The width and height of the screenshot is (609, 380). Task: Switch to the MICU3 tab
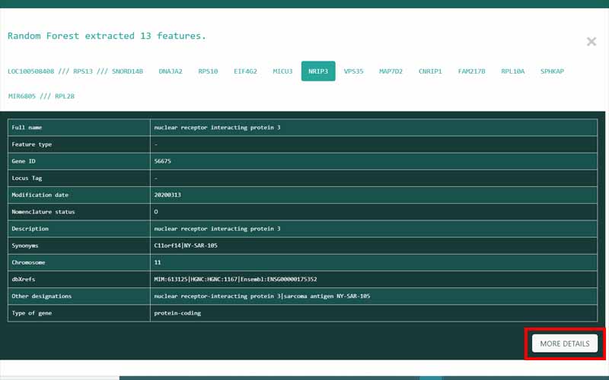[x=282, y=71]
